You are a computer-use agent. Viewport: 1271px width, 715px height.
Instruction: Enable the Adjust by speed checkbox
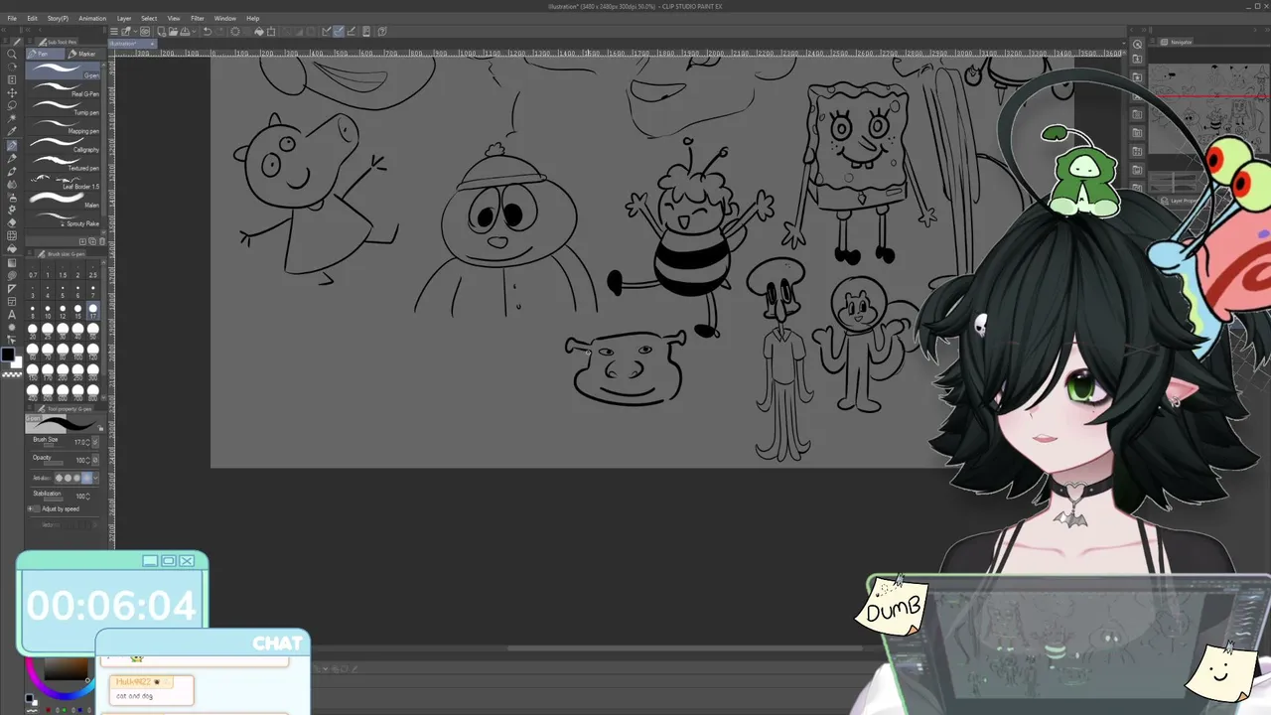point(38,508)
